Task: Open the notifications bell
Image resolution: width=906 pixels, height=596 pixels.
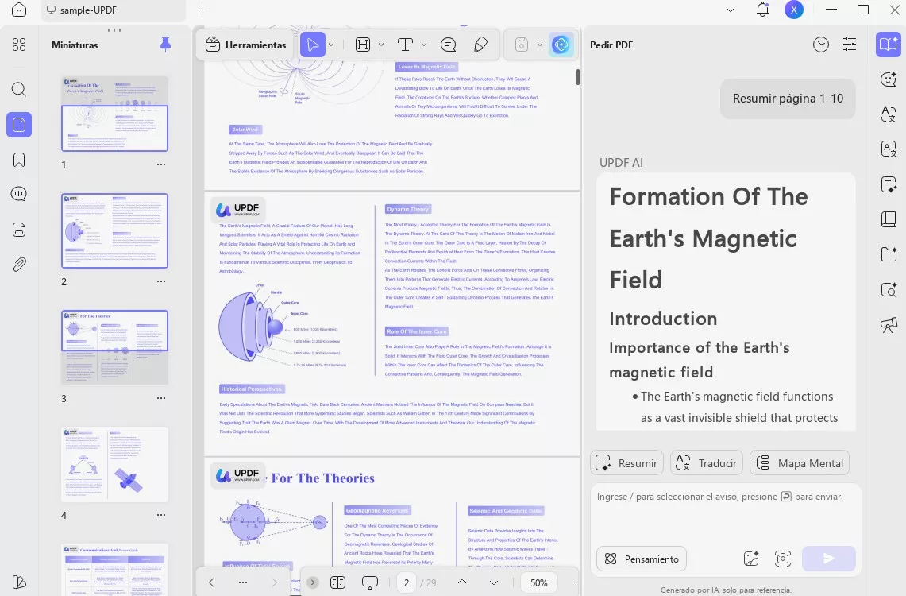Action: [x=763, y=10]
